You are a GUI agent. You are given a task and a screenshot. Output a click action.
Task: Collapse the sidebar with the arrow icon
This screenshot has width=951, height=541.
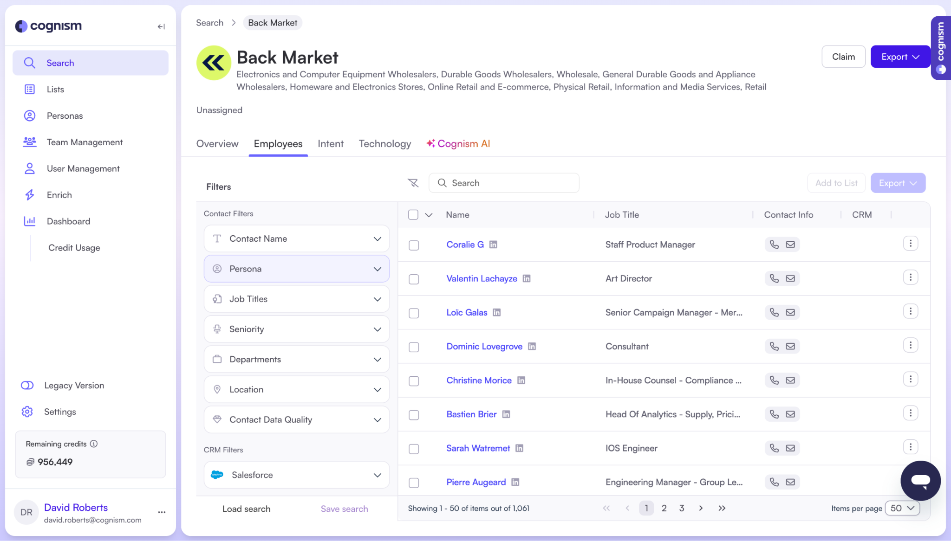point(161,26)
